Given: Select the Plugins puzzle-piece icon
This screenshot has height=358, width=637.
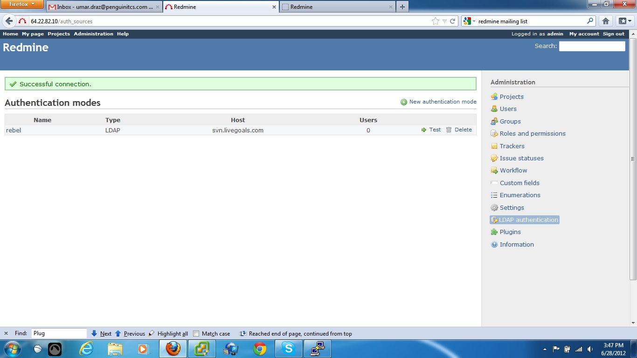Looking at the screenshot, I should tap(494, 232).
